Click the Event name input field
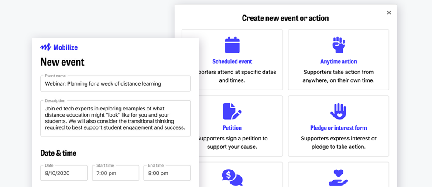This screenshot has width=432, height=187. point(115,83)
